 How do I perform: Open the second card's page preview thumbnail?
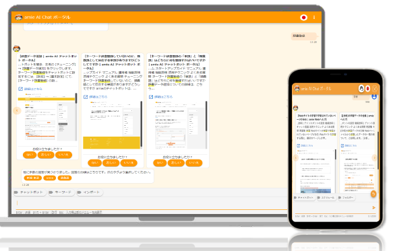tap(112, 124)
